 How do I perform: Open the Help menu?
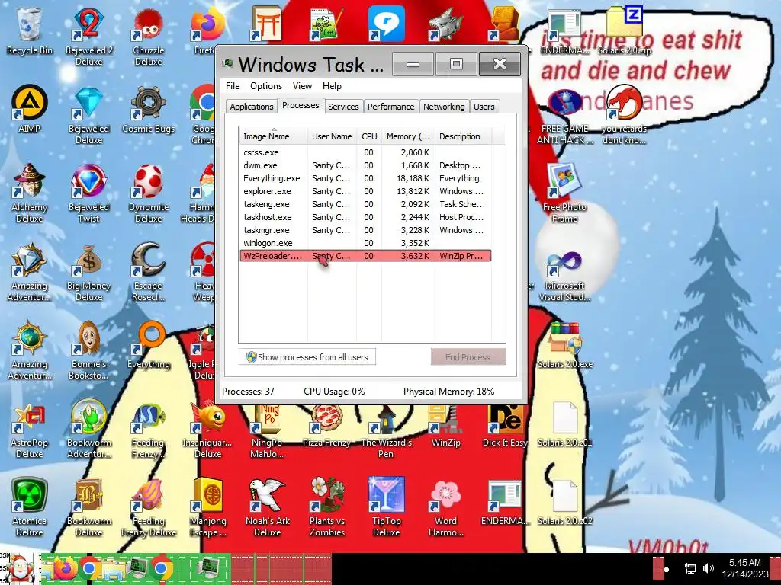332,86
